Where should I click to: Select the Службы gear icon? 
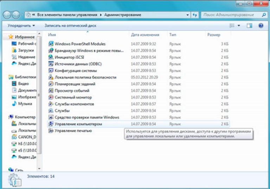[x=51, y=111]
